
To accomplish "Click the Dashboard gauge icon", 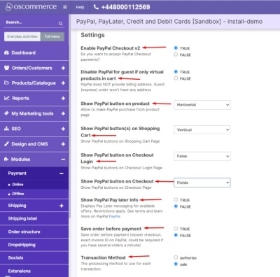I will click(6, 52).
